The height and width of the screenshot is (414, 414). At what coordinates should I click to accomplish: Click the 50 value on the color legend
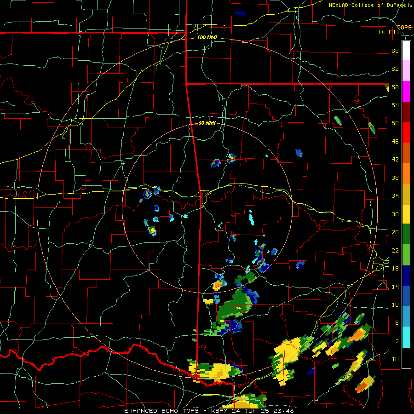pos(395,123)
